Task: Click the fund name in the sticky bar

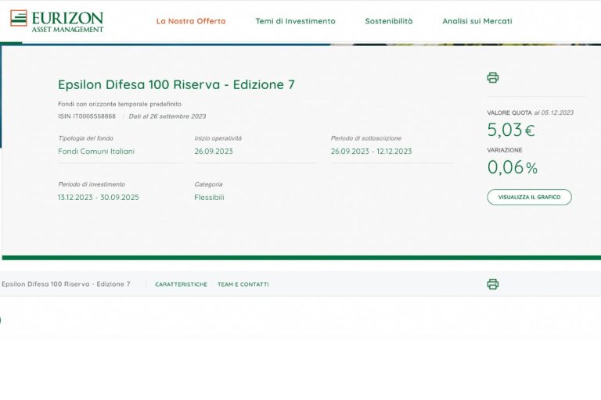Action: (66, 284)
